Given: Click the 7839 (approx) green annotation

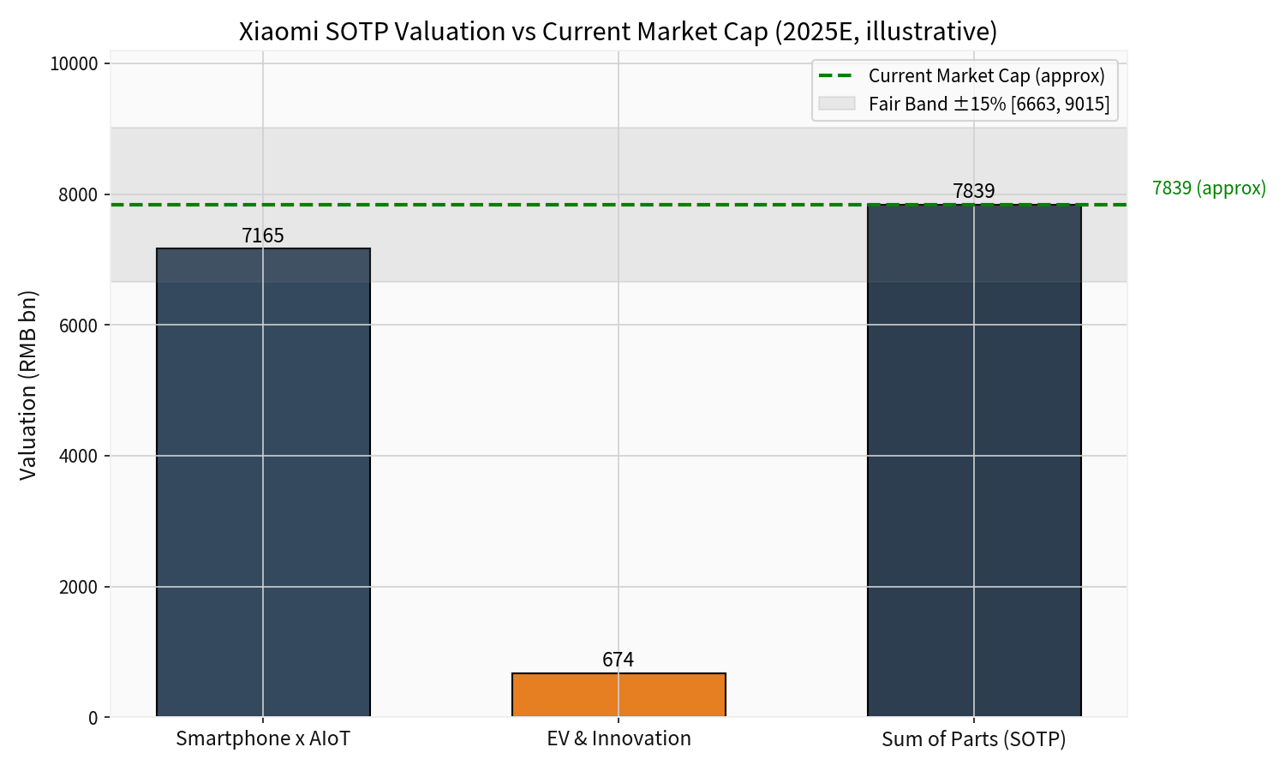Looking at the screenshot, I should [x=1210, y=188].
